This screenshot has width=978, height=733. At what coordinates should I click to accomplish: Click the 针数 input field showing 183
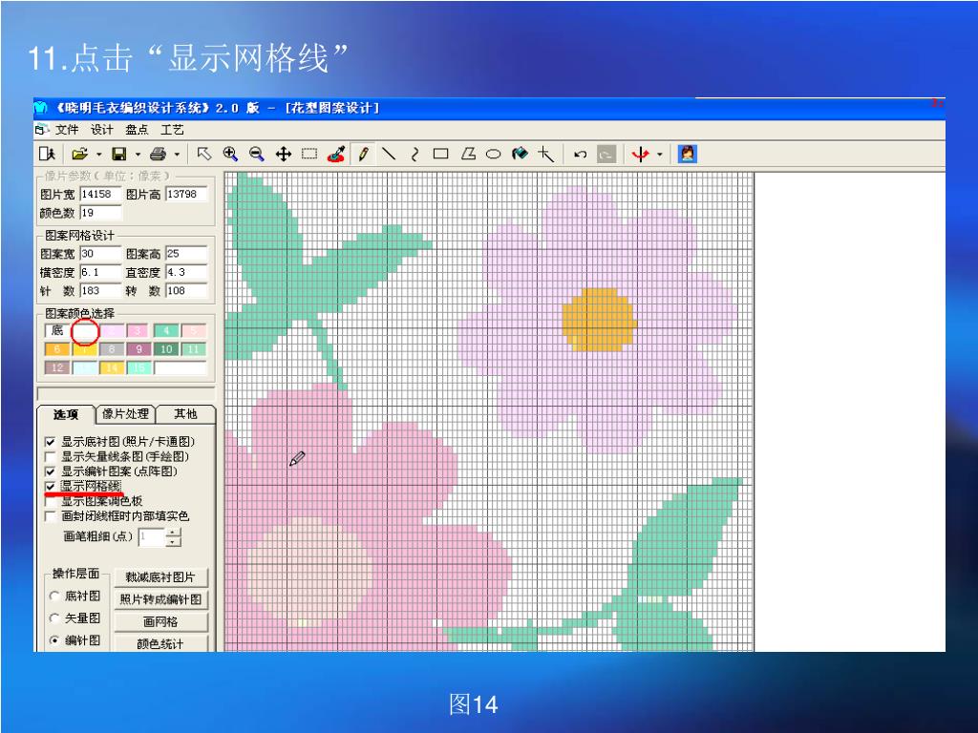point(100,291)
